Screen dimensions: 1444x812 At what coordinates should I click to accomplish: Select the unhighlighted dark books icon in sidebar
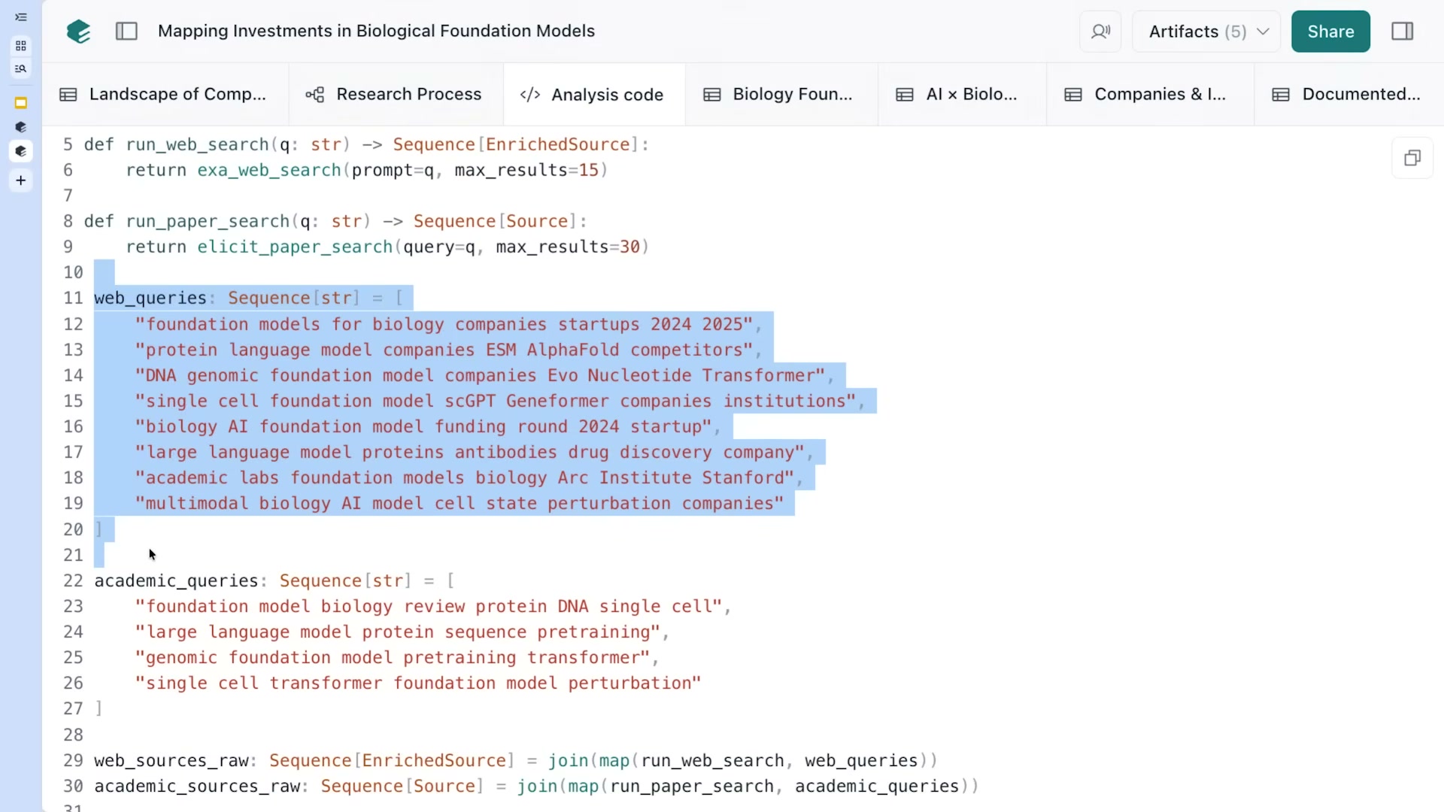click(21, 127)
